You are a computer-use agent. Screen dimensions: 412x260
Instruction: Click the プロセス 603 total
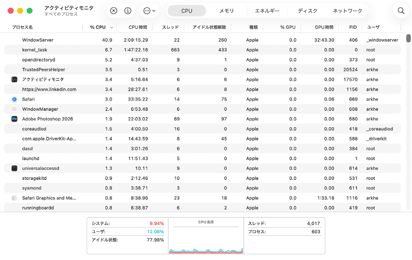(x=284, y=232)
